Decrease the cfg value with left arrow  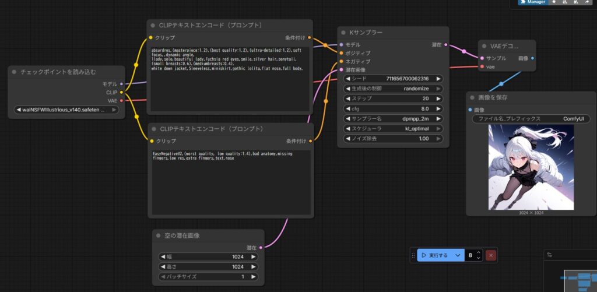348,108
